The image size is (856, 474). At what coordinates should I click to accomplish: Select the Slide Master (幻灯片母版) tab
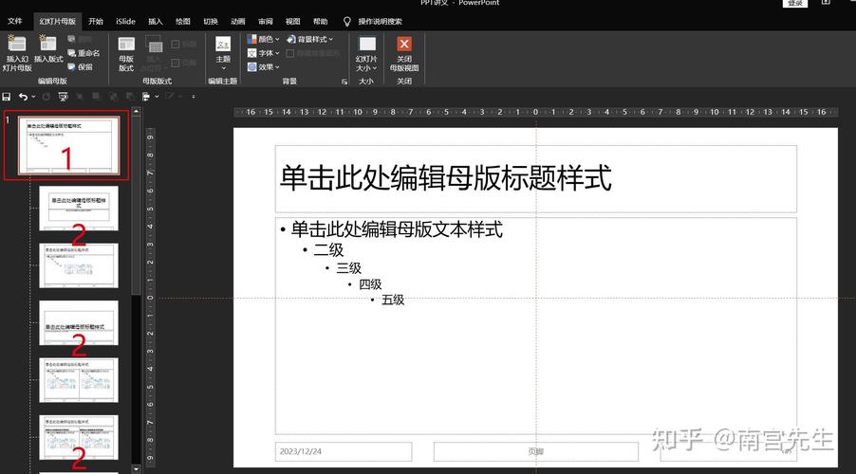[57, 21]
